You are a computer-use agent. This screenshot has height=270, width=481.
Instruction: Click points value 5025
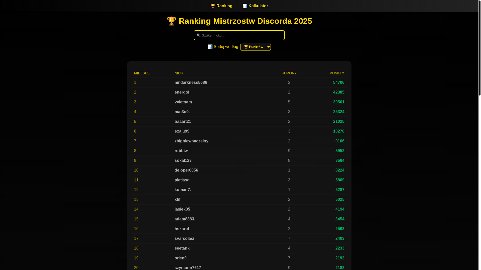click(x=340, y=199)
